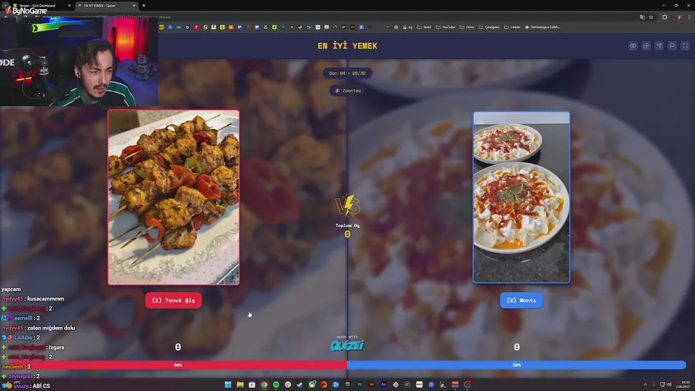The height and width of the screenshot is (391, 695).
Task: Open a new browser tab
Action: click(144, 5)
